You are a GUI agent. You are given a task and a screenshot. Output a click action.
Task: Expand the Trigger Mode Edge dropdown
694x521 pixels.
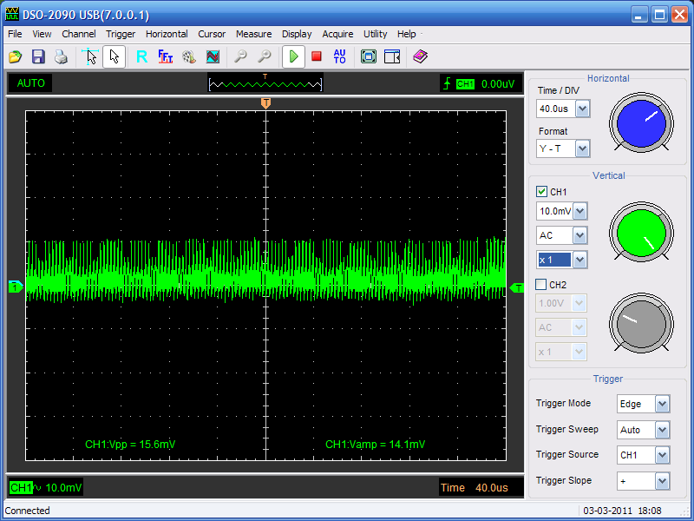[x=662, y=404]
